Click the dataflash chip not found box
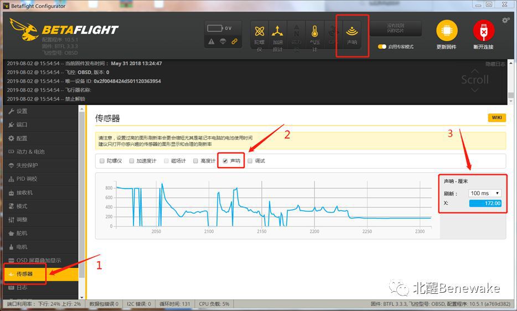The width and height of the screenshot is (517, 311). [x=396, y=28]
